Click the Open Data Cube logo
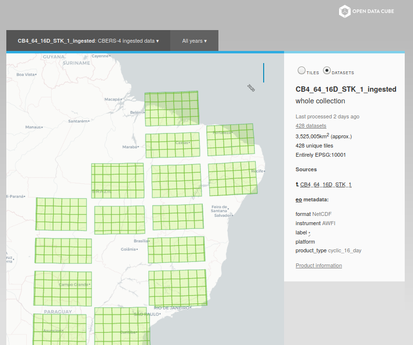413x345 pixels. tap(366, 11)
